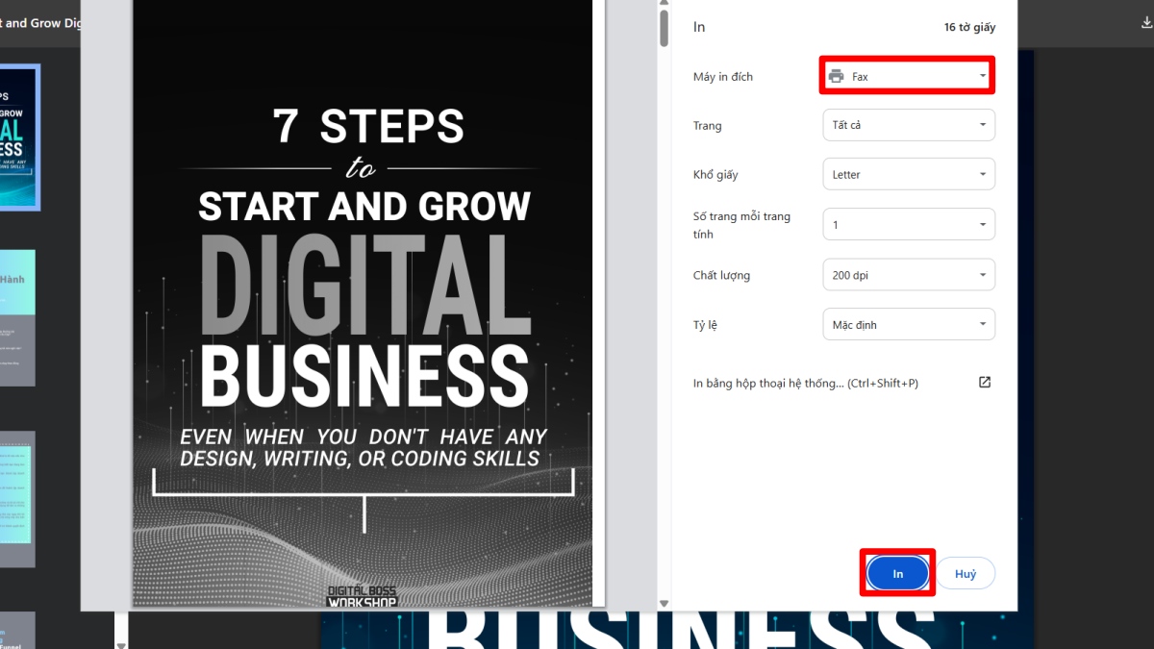Open print using system dialog link
Viewport: 1154px width, 649px height.
click(x=806, y=383)
